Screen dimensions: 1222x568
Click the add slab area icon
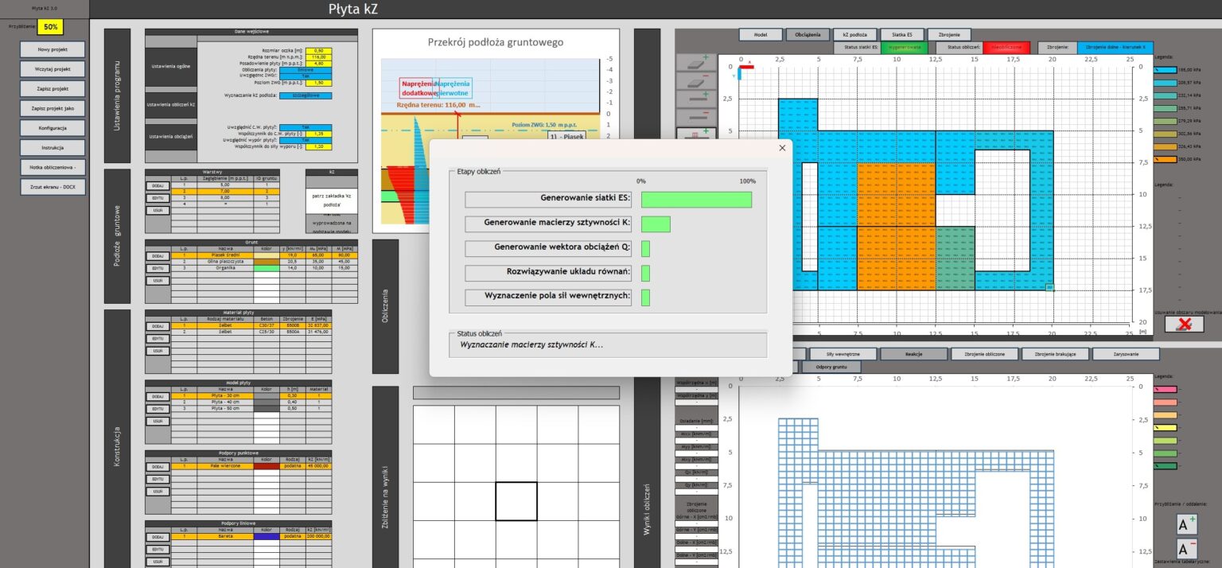coord(694,64)
